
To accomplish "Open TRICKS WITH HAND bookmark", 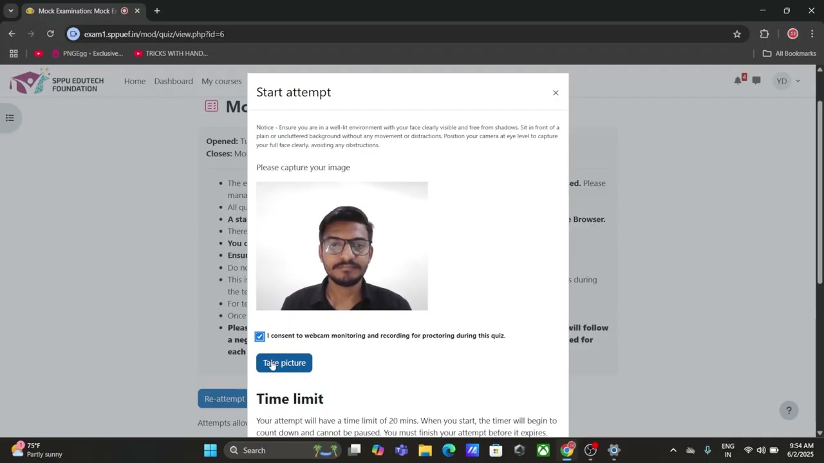I will coord(171,53).
